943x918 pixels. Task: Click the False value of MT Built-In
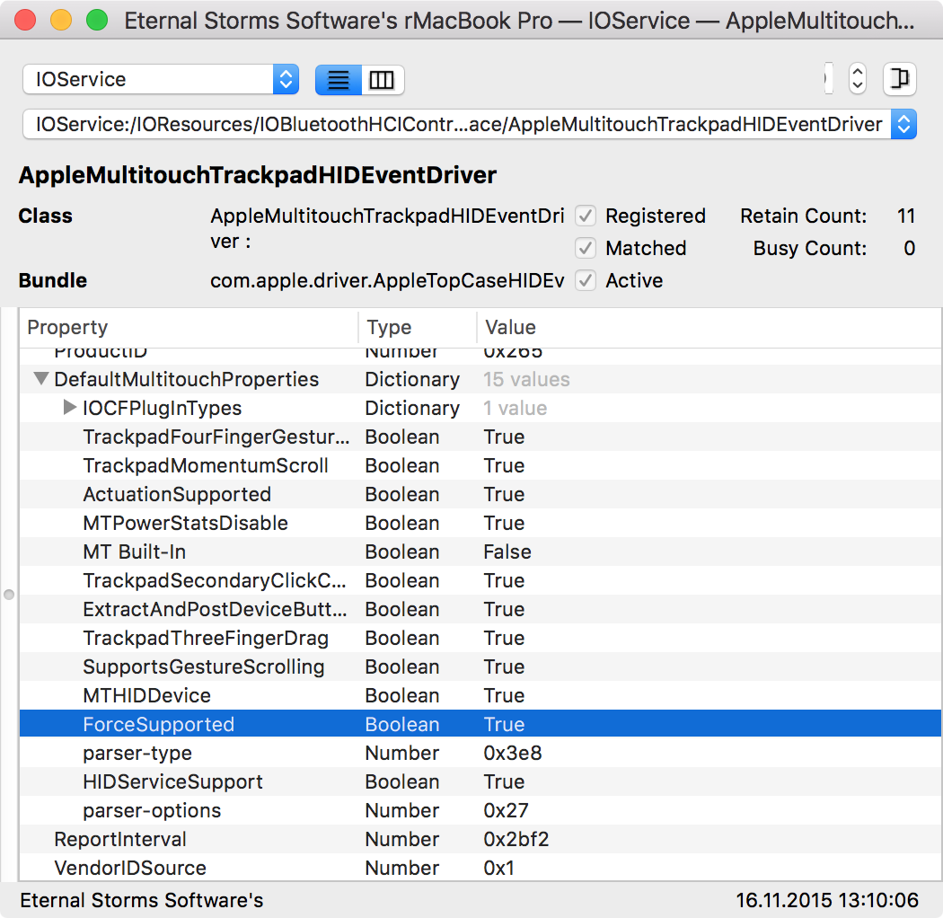coord(507,552)
